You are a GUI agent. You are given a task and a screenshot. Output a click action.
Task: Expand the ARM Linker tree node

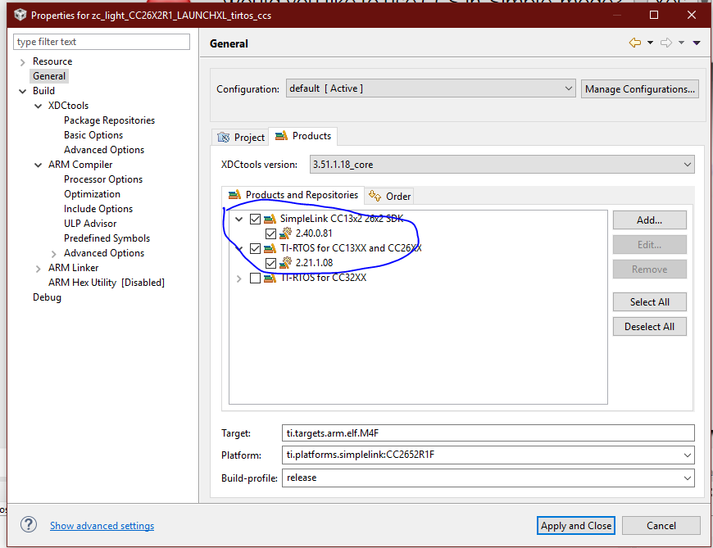(x=39, y=269)
